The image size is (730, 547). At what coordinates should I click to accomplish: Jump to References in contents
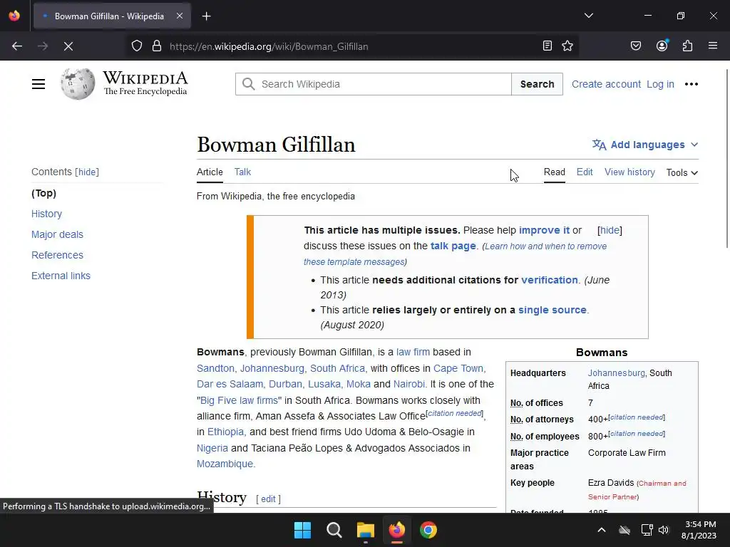click(x=57, y=255)
